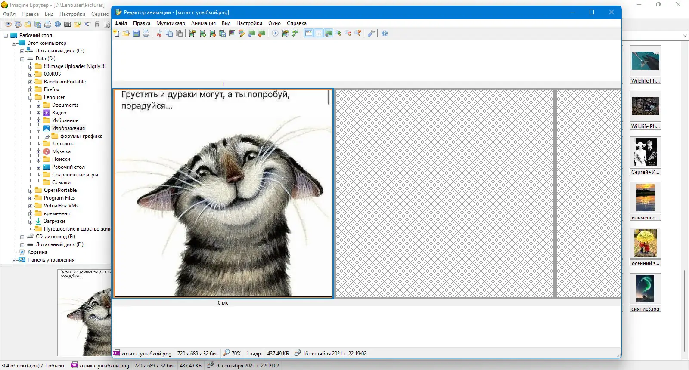Click the floppy disk Save icon
Screen dimensions: 689x370
pyautogui.click(x=136, y=33)
